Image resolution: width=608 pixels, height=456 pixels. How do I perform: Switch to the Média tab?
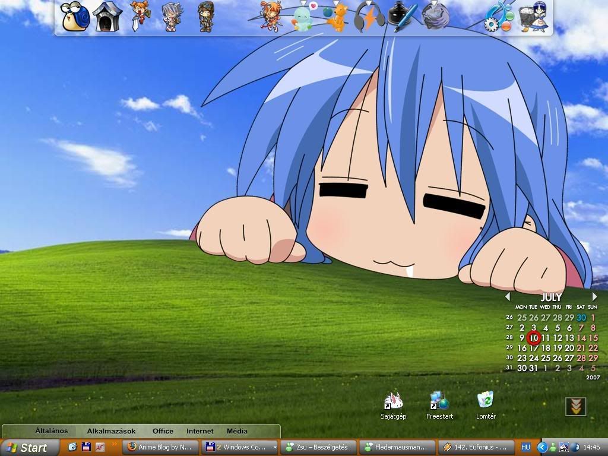point(237,431)
